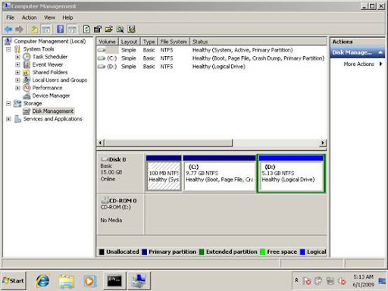Expand the Shared Folders node

17,73
